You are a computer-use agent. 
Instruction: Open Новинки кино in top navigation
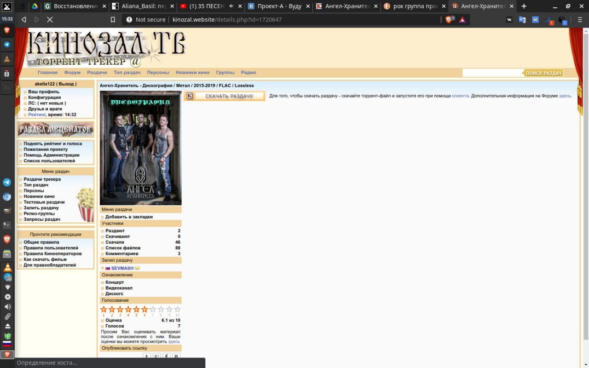pyautogui.click(x=192, y=73)
